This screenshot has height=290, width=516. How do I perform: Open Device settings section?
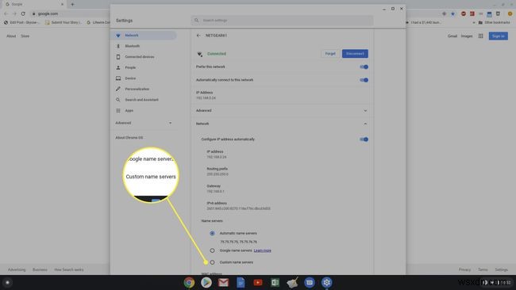tap(130, 78)
